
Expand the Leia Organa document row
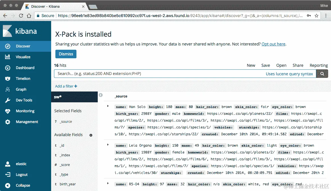(108, 145)
